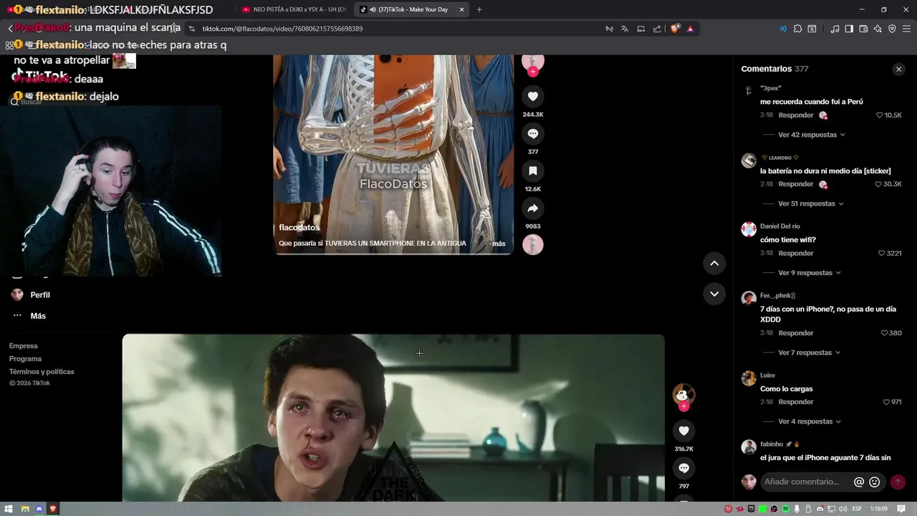This screenshot has width=917, height=516.
Task: Open fabinho's profile name
Action: point(772,444)
